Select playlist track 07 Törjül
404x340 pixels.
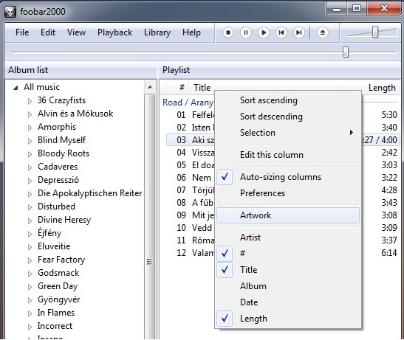(x=190, y=190)
